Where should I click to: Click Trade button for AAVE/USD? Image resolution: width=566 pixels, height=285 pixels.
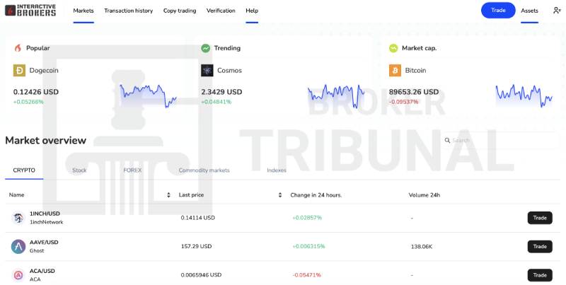click(540, 246)
